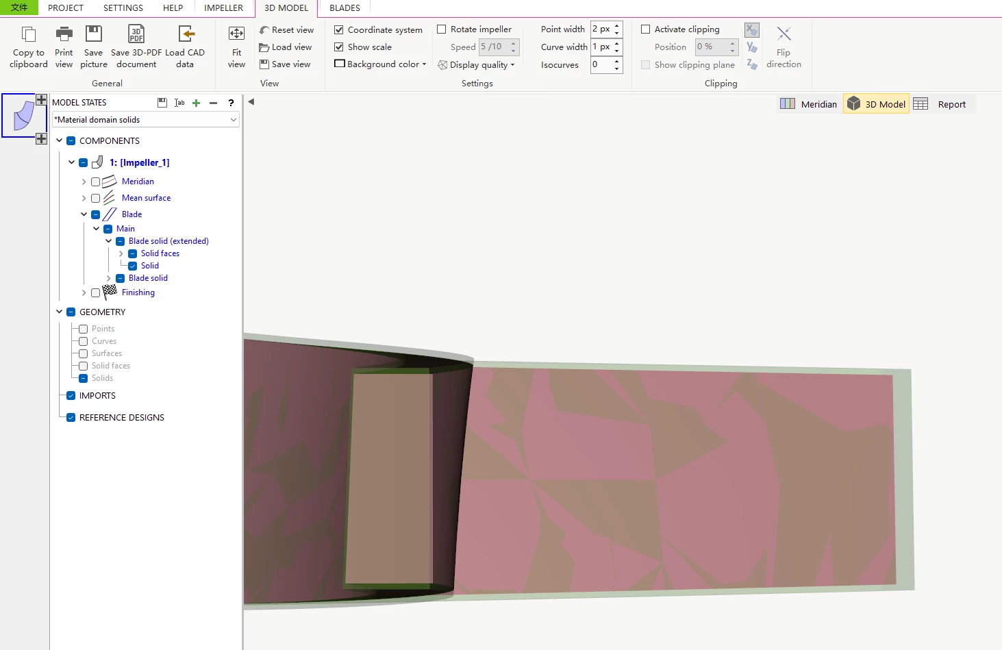
Task: Switch to Meridian view
Action: click(809, 104)
